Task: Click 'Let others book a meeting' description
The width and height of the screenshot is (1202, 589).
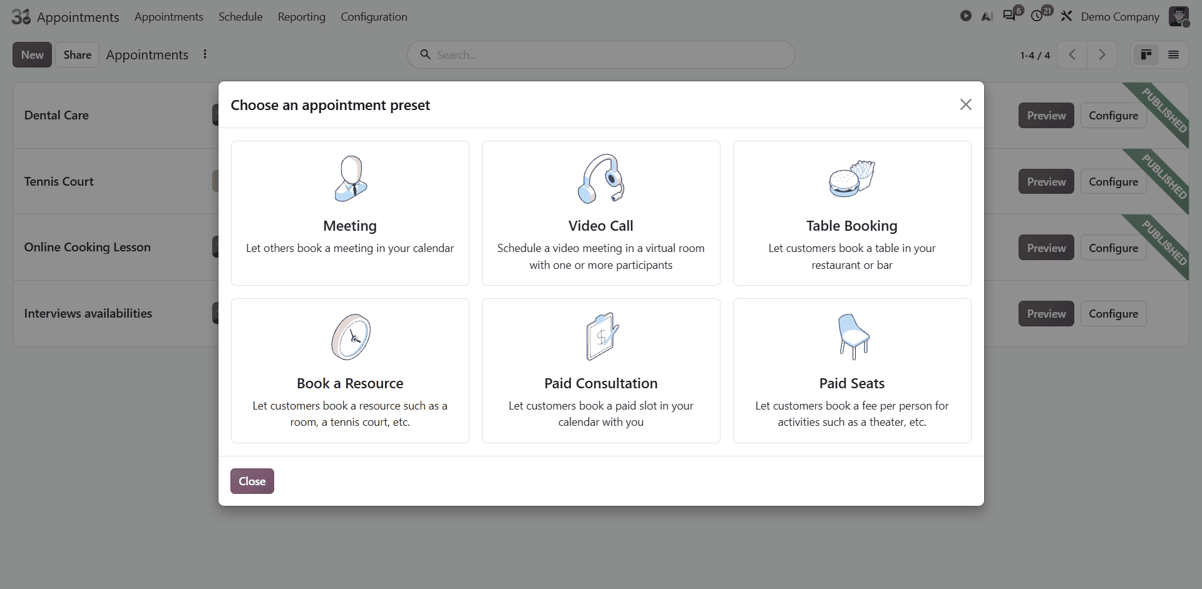Action: (350, 248)
